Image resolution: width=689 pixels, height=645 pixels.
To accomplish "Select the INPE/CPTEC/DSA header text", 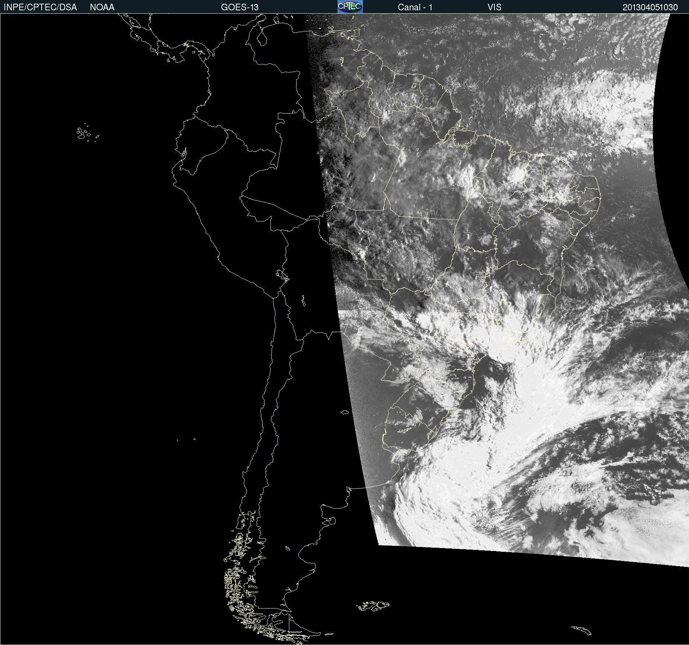I will pyautogui.click(x=40, y=7).
